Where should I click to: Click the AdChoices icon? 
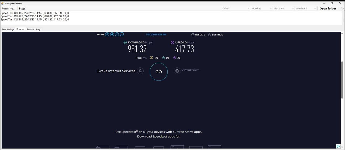338,147
